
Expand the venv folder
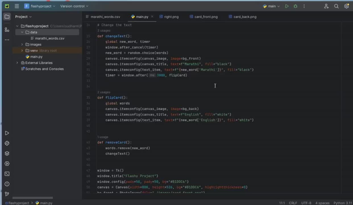pos(22,50)
